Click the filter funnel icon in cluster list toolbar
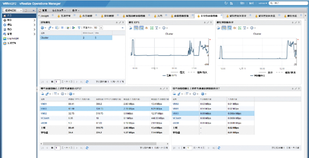The width and height of the screenshot is (309, 158). (79, 28)
